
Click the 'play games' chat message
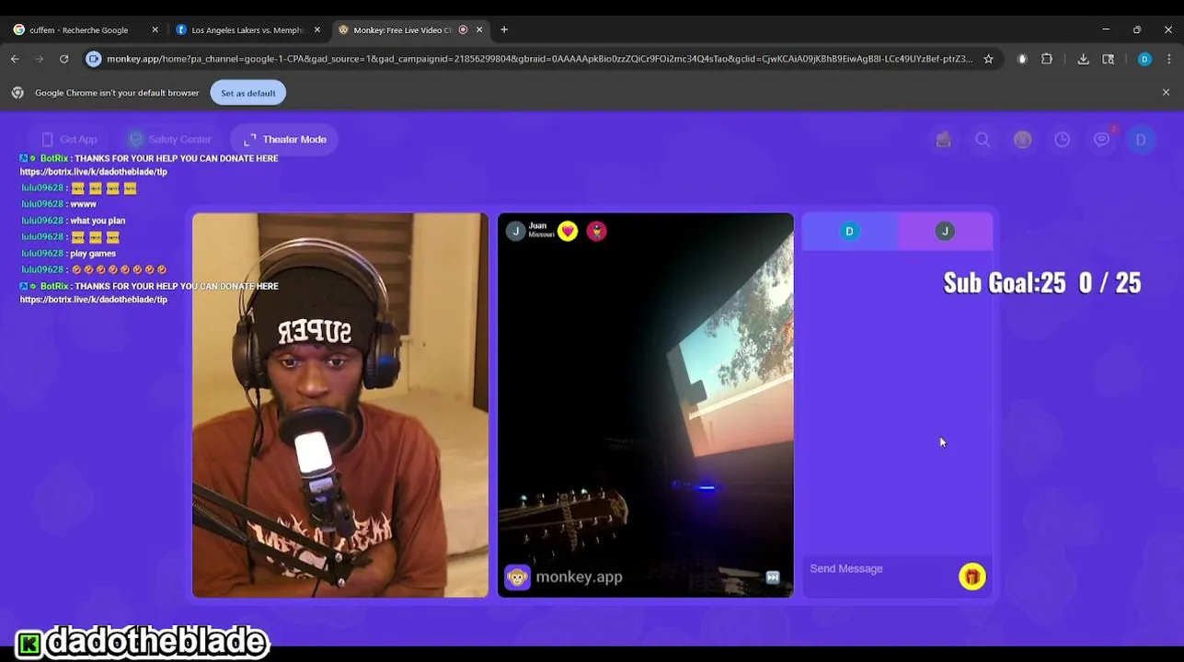(x=93, y=254)
